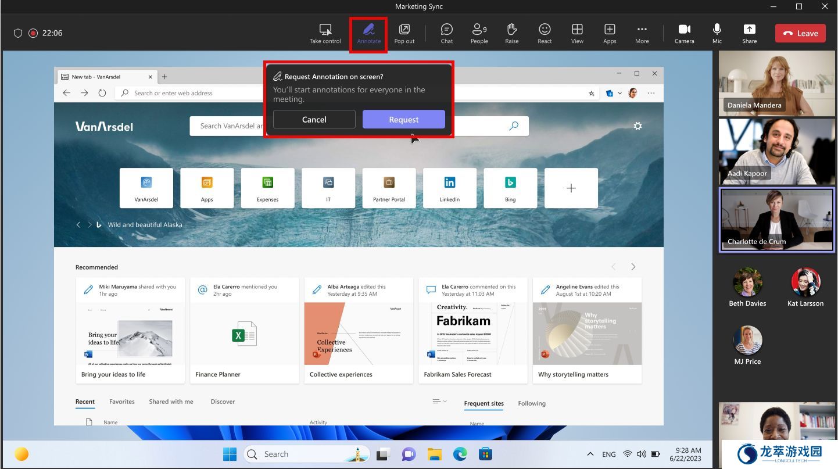This screenshot has height=469, width=838.
Task: Switch to the Favorites tab
Action: click(122, 402)
